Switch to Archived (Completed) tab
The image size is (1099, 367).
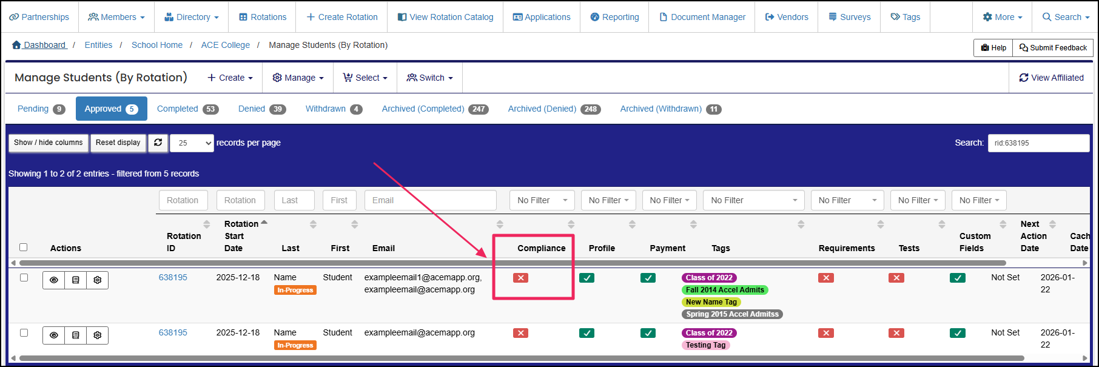pyautogui.click(x=435, y=109)
